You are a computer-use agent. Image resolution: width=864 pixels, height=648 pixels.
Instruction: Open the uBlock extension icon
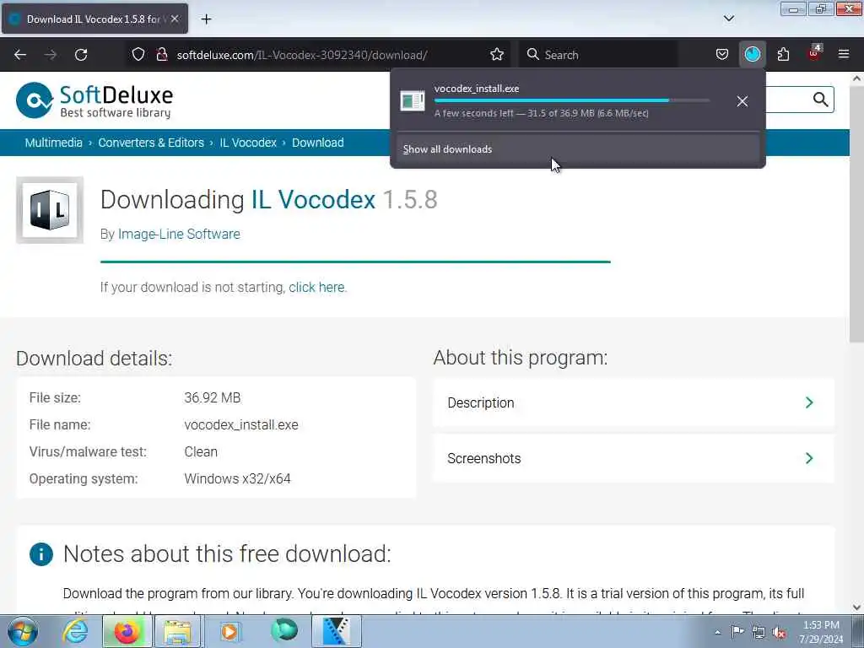tap(814, 53)
